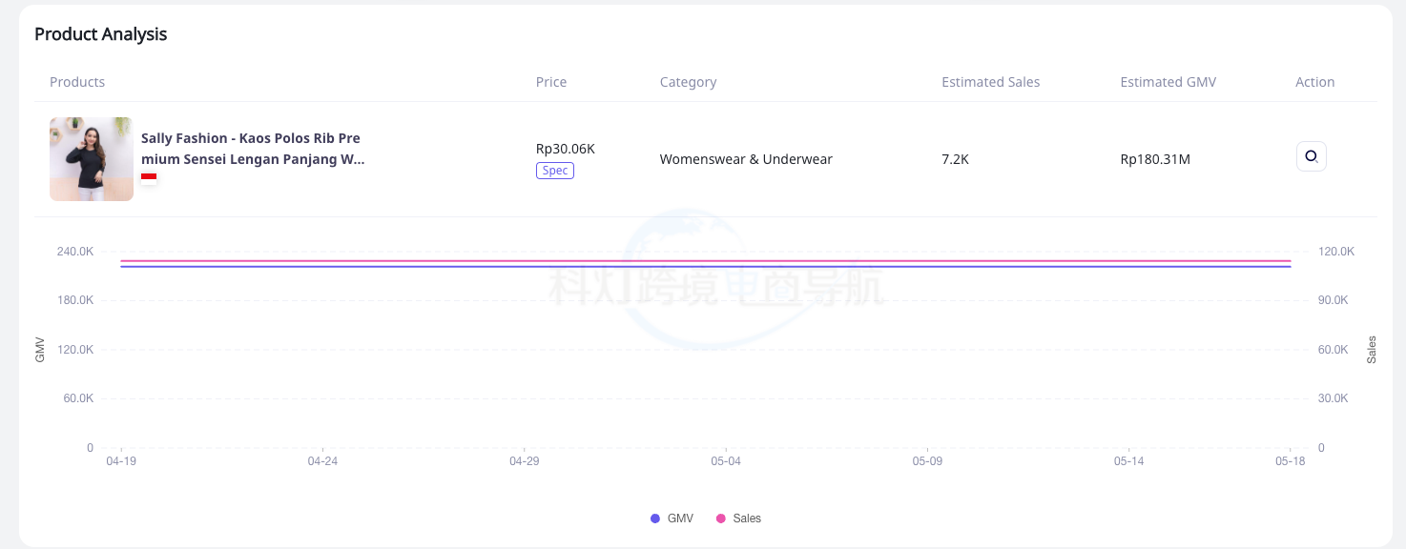Click the purple GMV legend dot
The image size is (1406, 549).
pos(654,518)
